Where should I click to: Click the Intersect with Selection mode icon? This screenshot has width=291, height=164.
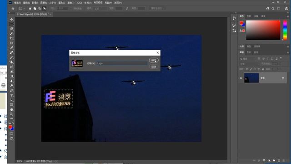click(x=45, y=9)
